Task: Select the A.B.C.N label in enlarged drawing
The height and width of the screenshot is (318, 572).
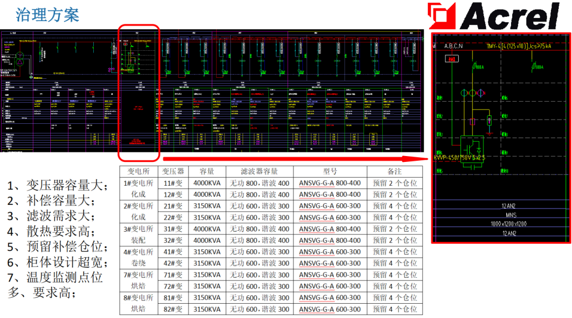Action: point(453,46)
